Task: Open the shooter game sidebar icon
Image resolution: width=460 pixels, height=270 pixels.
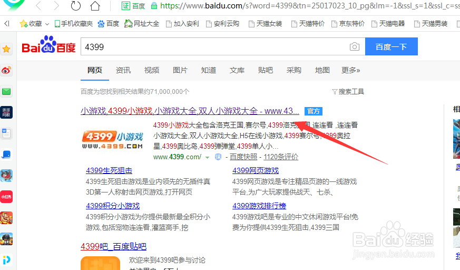Action: (6, 239)
